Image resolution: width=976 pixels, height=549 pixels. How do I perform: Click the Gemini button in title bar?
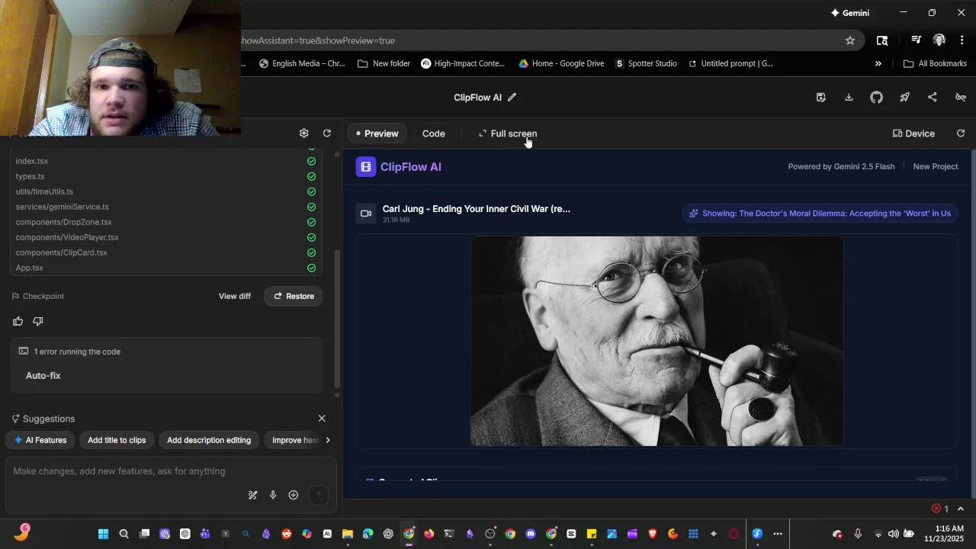[x=849, y=13]
